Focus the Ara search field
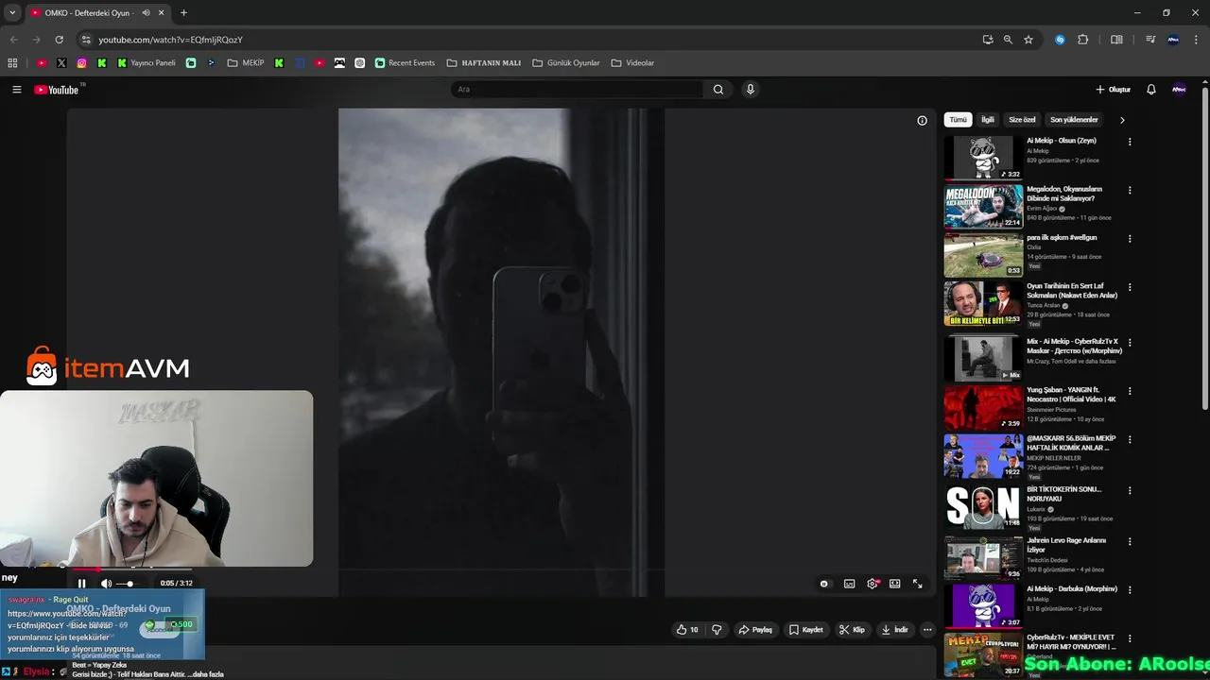 pyautogui.click(x=577, y=90)
